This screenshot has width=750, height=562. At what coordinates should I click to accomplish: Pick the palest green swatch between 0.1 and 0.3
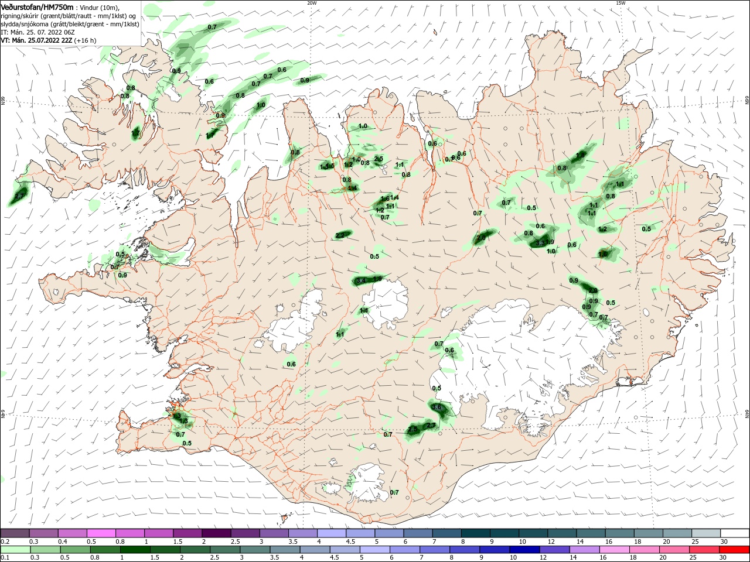(15, 550)
